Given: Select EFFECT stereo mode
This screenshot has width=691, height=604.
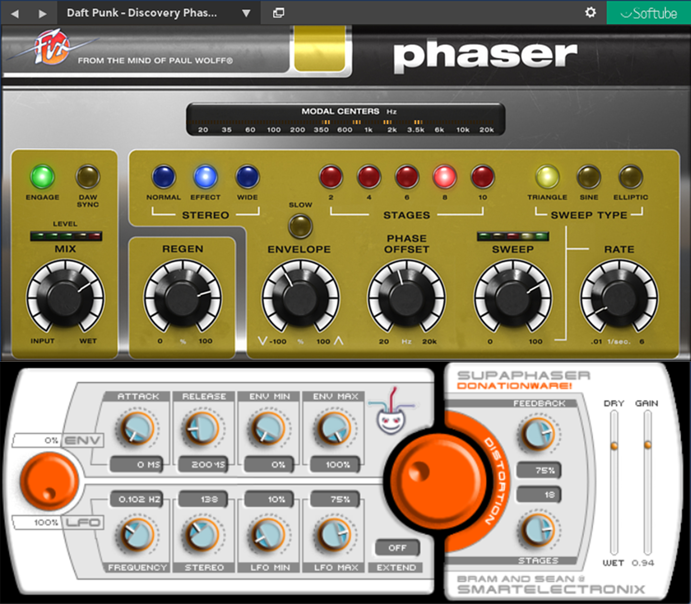Looking at the screenshot, I should 205,177.
